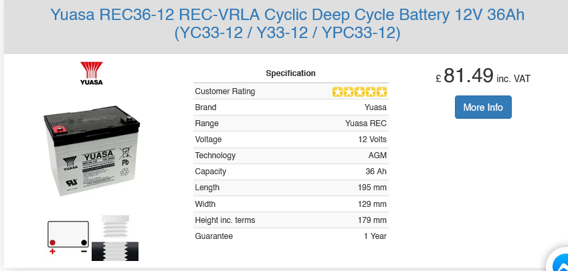Click the Height inc. terms row label
This screenshot has width=568, height=271.
[x=225, y=220]
